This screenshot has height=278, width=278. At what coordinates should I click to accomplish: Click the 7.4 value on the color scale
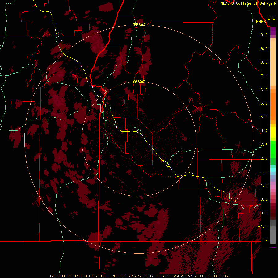pyautogui.click(x=264, y=76)
